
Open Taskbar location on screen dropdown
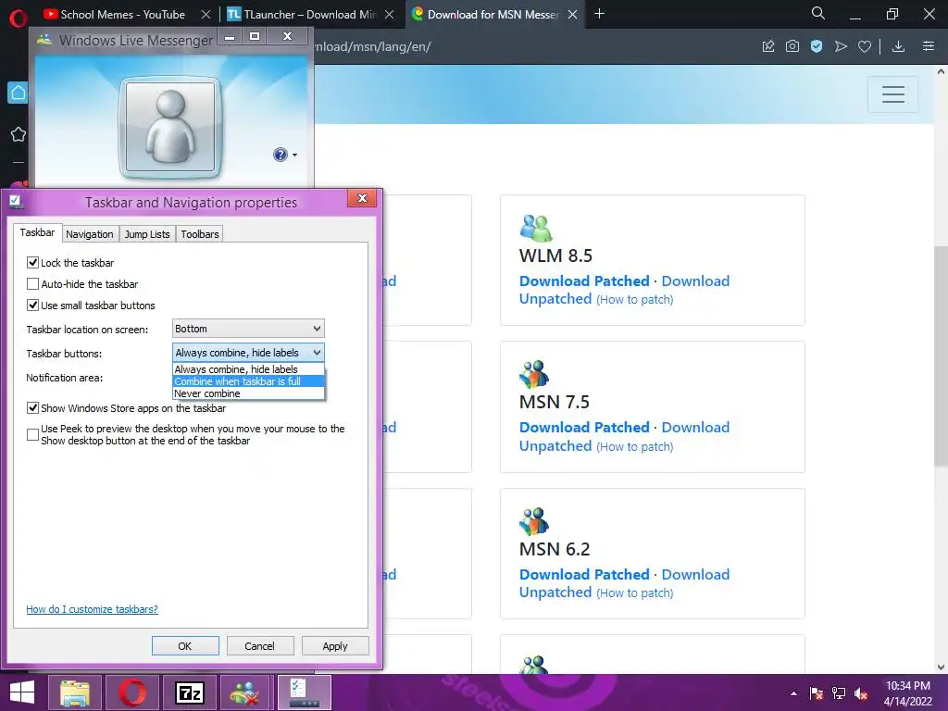tap(248, 329)
